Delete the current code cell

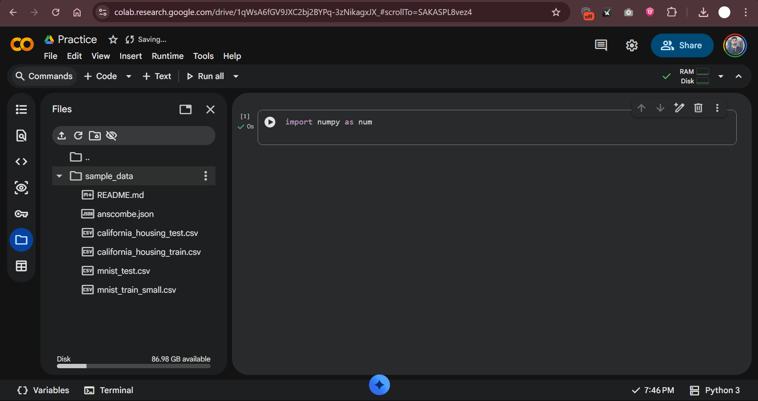698,108
